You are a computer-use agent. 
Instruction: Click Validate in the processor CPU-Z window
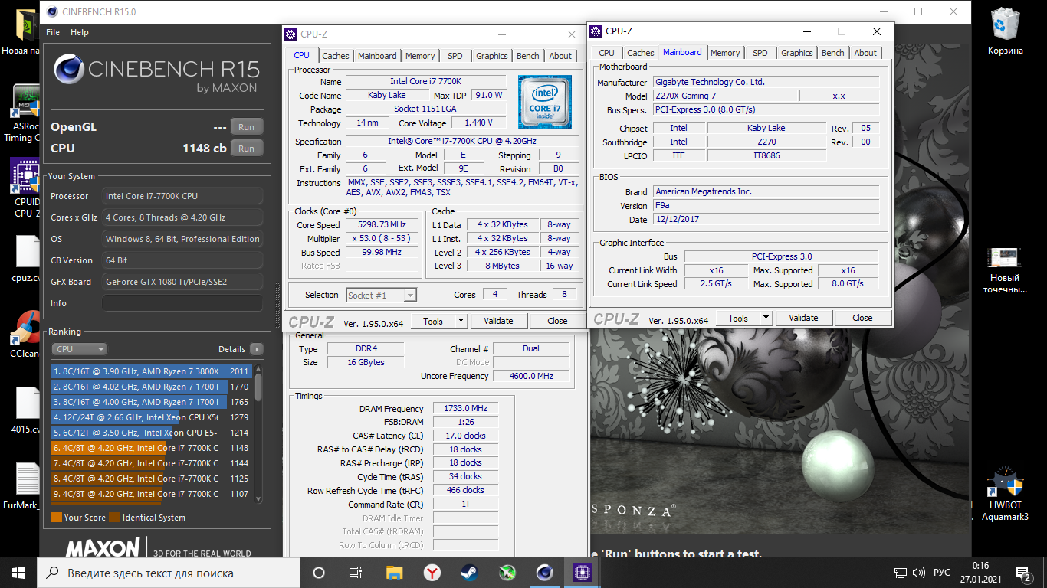pos(498,321)
